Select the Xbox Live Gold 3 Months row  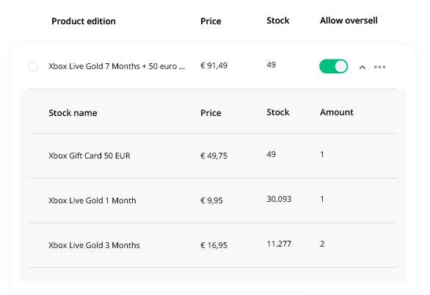(213, 245)
